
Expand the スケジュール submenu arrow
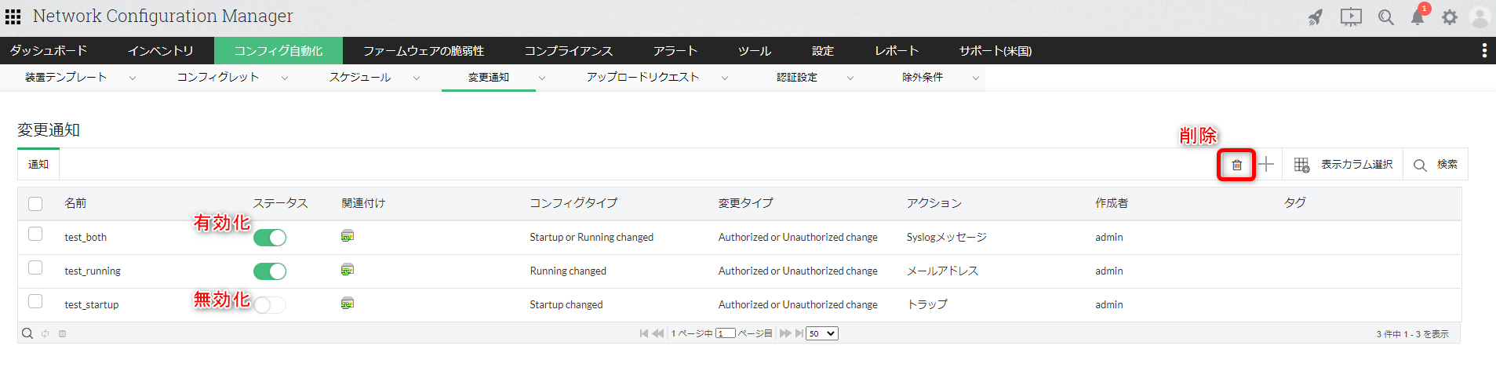pyautogui.click(x=417, y=78)
